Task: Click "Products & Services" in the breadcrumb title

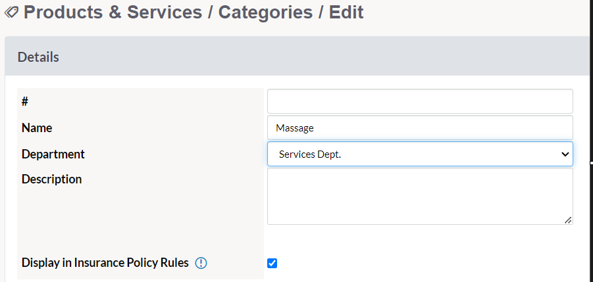Action: coord(113,12)
